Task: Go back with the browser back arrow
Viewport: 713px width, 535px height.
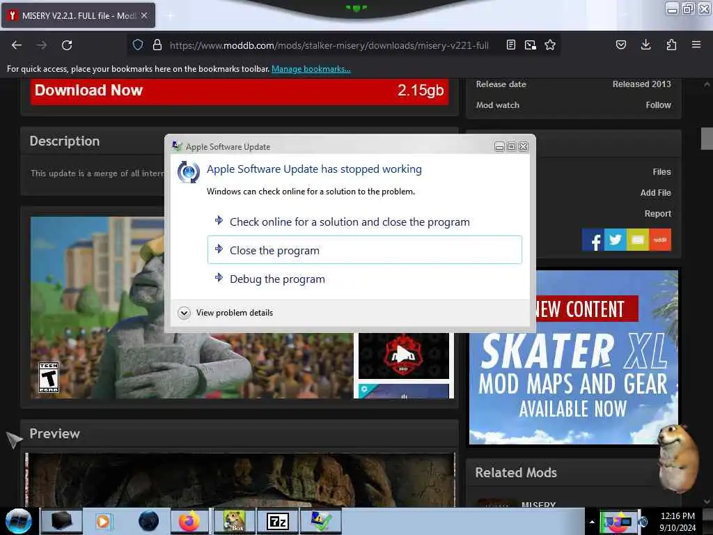Action: point(17,45)
